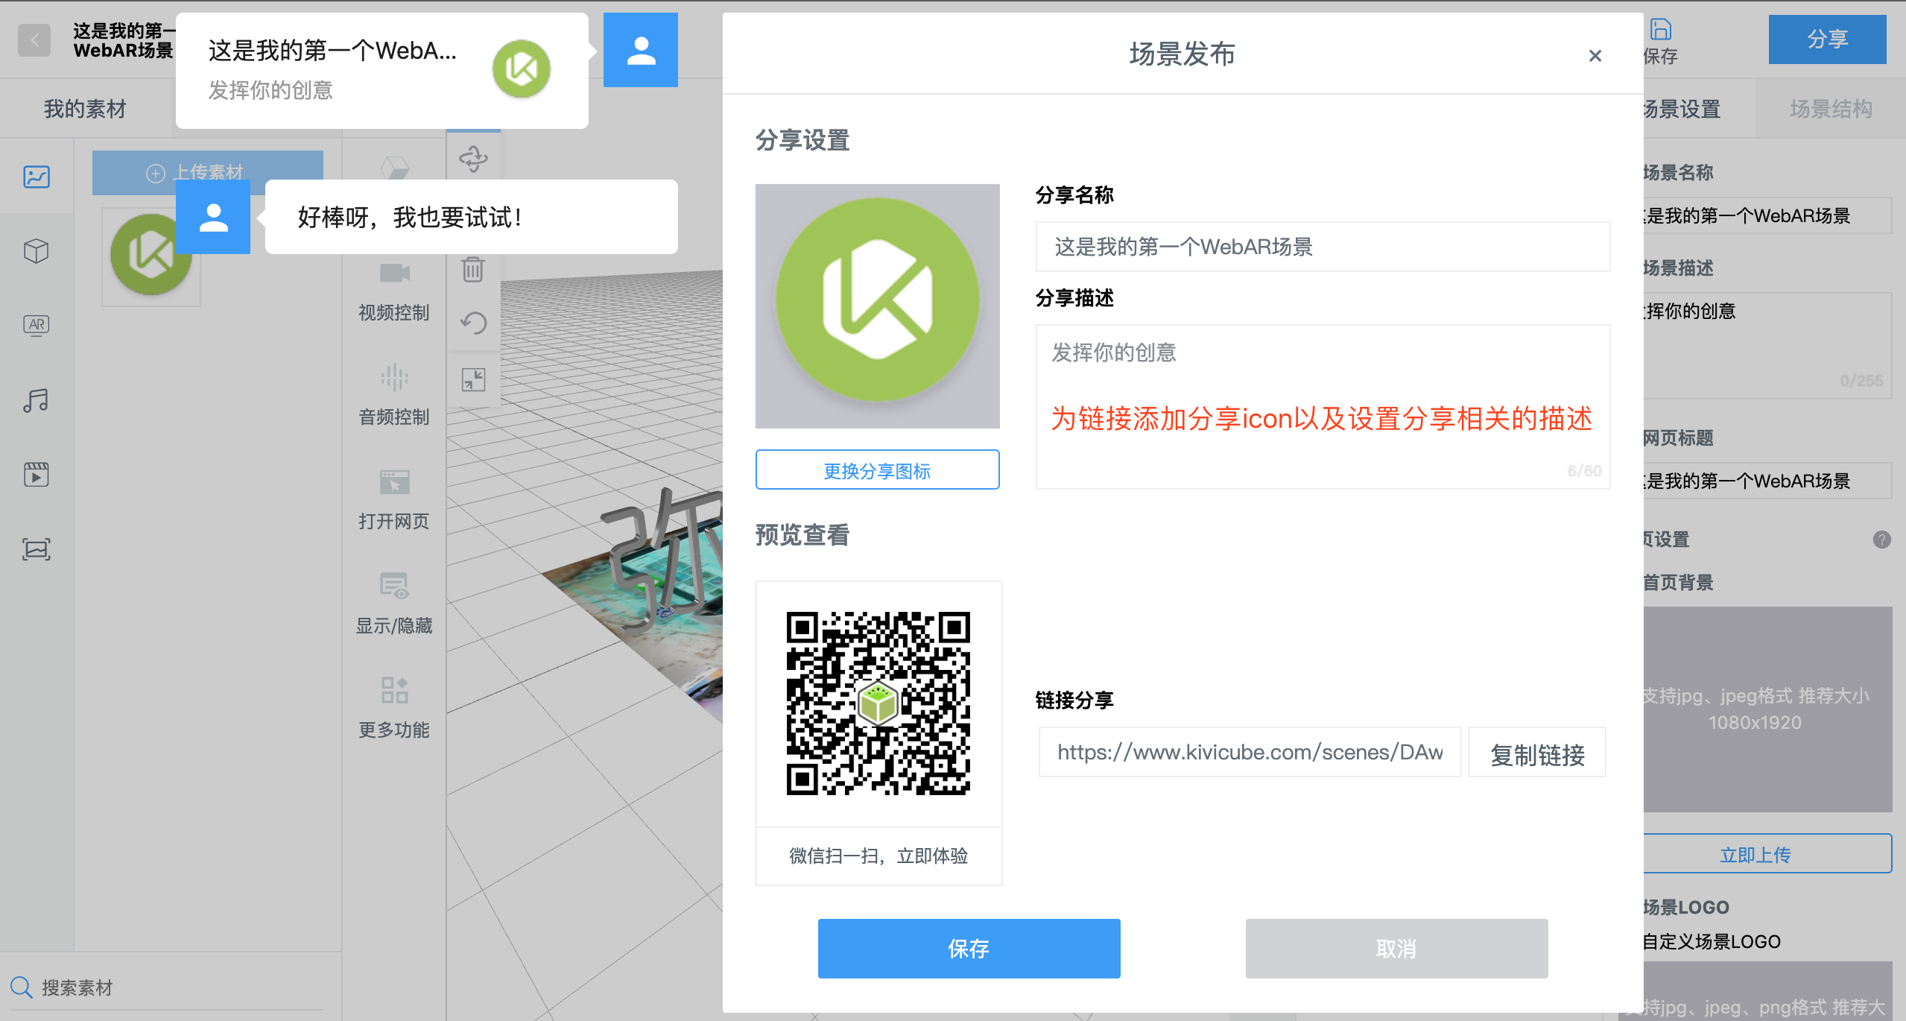Viewport: 1906px width, 1021px height.
Task: Click the 复制链接 button
Action: (x=1536, y=753)
